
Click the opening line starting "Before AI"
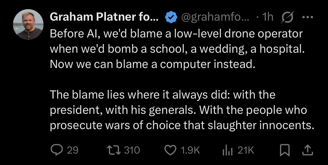tap(176, 33)
